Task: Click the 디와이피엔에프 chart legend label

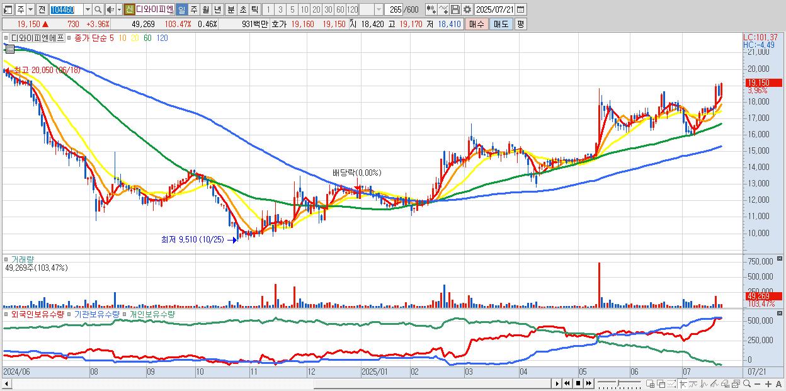Action: click(38, 38)
